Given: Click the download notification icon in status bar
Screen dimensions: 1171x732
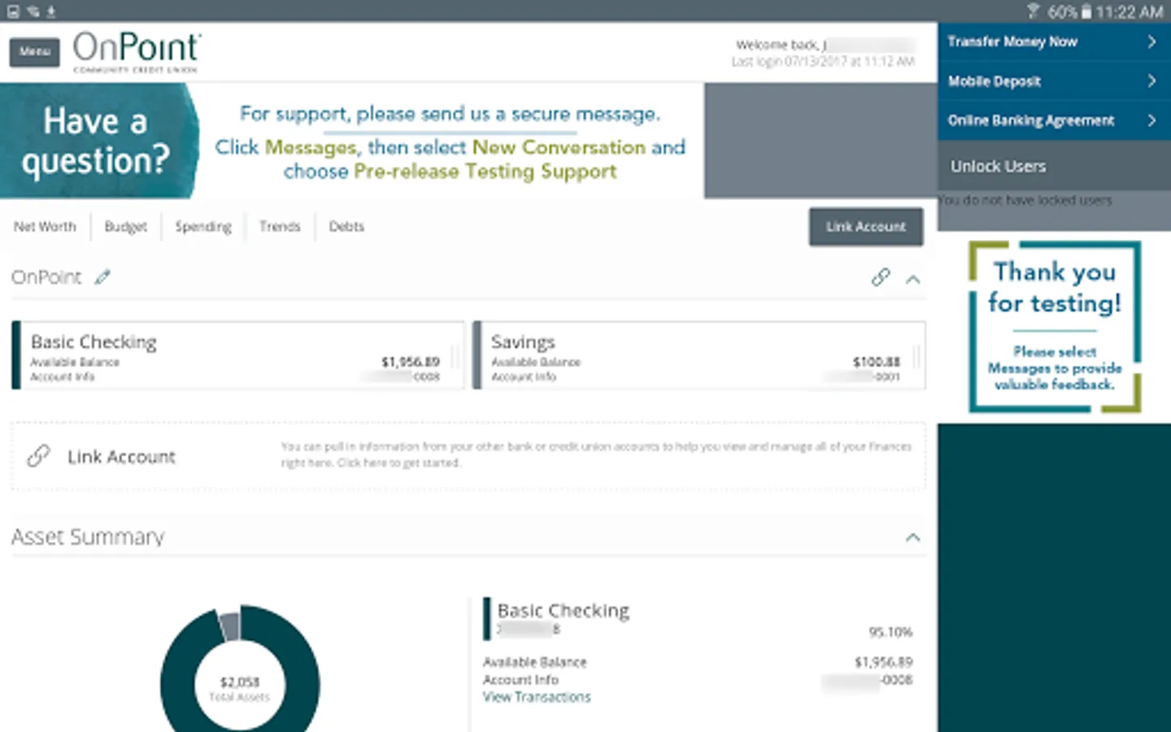Looking at the screenshot, I should click(x=51, y=11).
